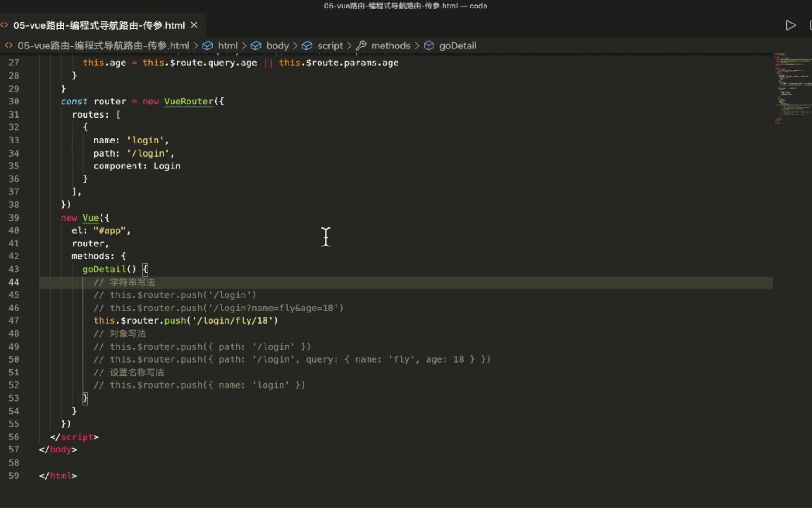Open the body breadcrumb segment
This screenshot has height=508, width=812.
[277, 46]
